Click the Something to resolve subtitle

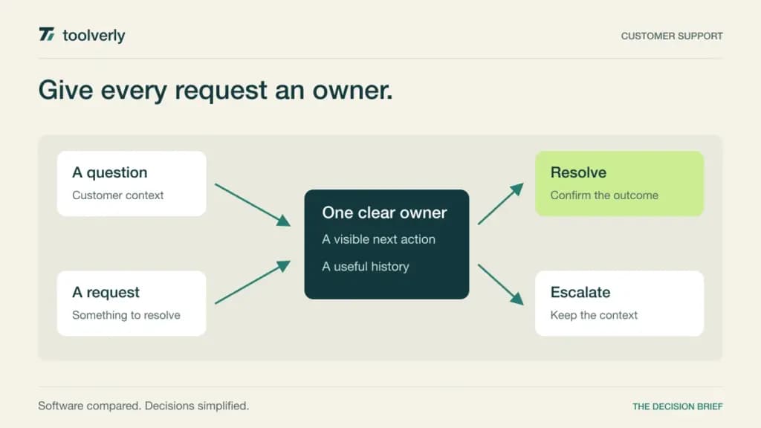pyautogui.click(x=126, y=315)
